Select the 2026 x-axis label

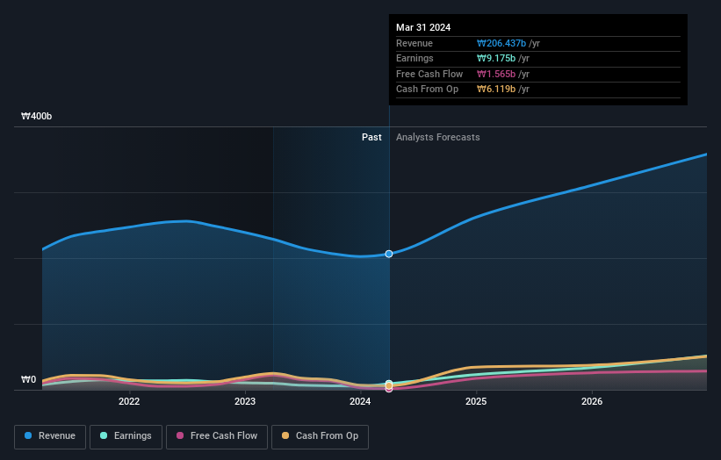tap(592, 401)
